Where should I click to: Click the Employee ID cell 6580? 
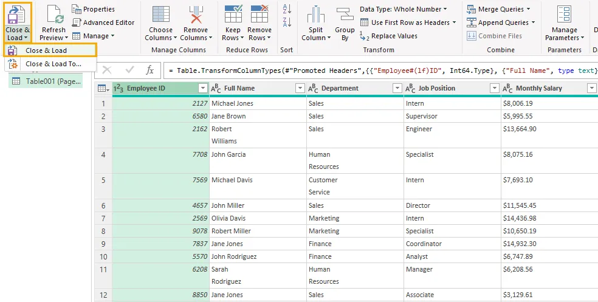pyautogui.click(x=160, y=116)
